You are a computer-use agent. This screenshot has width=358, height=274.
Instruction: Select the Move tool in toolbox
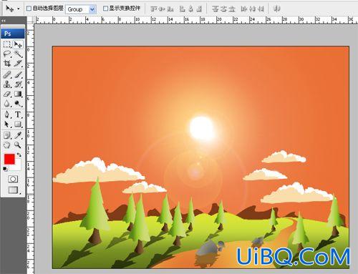pos(18,44)
